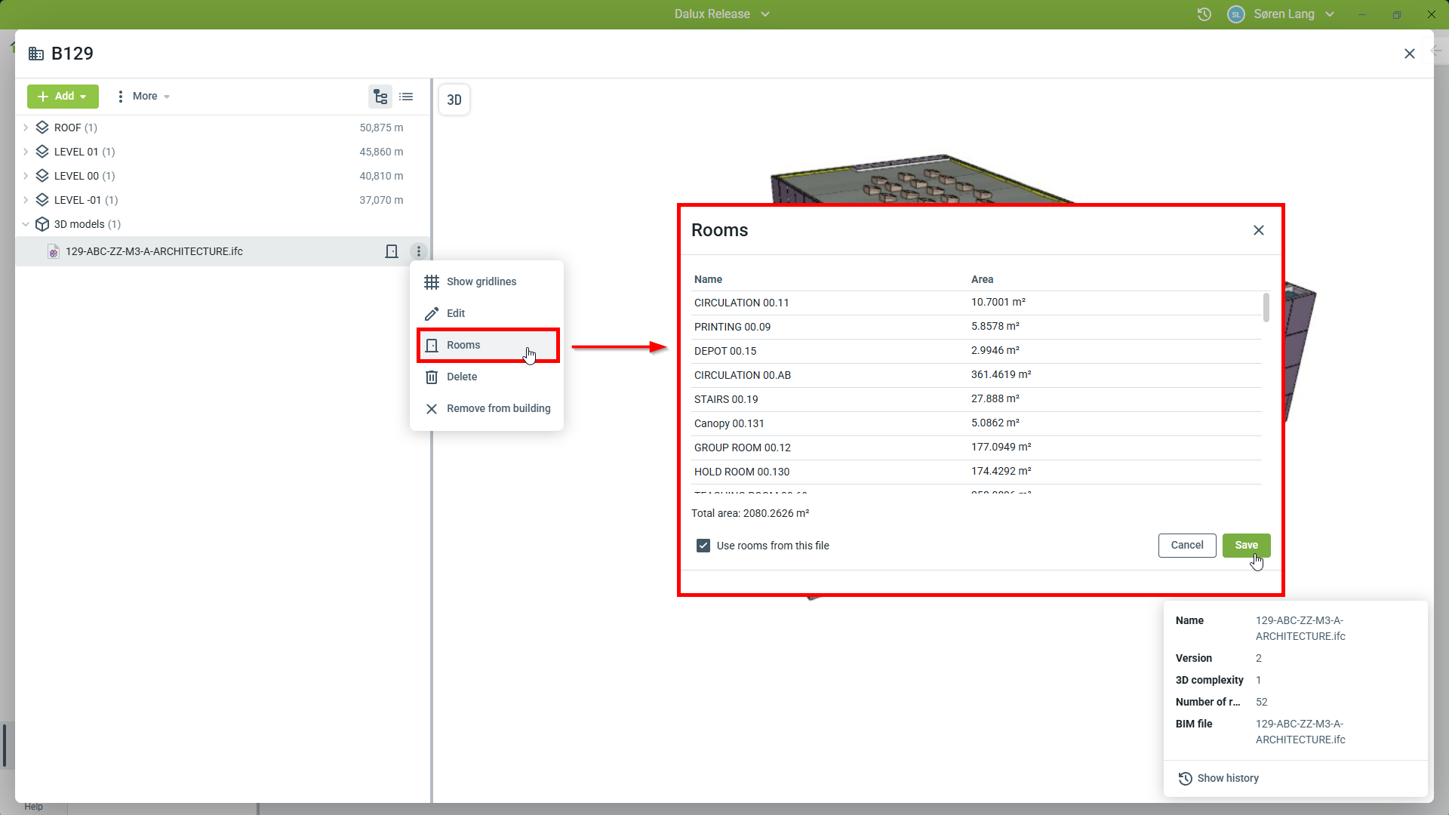Open the Add dropdown button
Image resolution: width=1449 pixels, height=815 pixels.
point(63,97)
